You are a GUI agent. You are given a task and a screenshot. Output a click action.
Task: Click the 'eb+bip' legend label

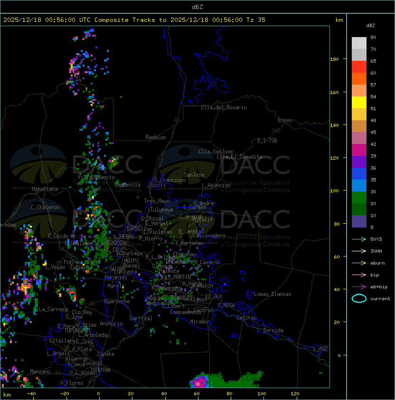tap(379, 287)
